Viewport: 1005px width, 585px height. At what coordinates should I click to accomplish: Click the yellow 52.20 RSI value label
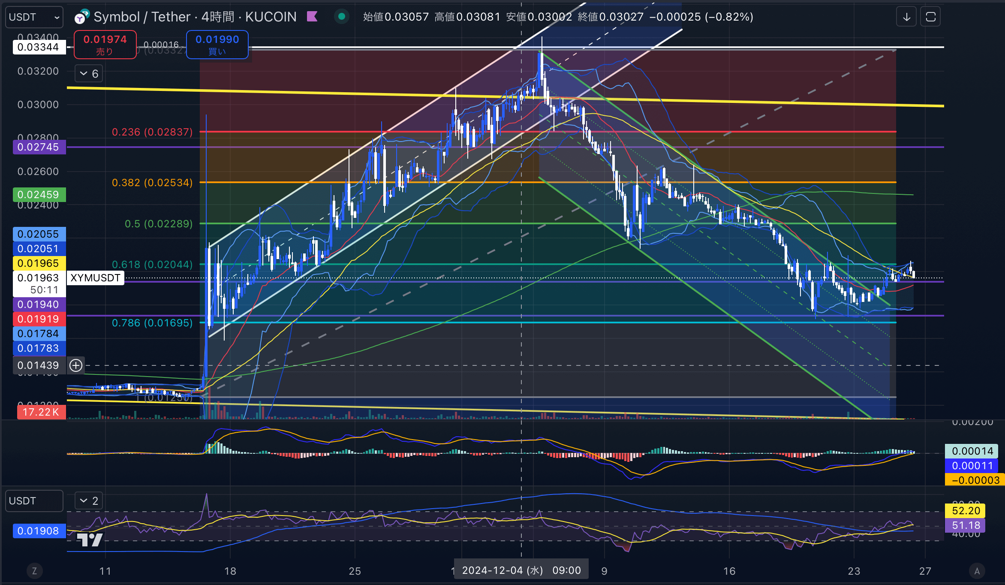965,511
